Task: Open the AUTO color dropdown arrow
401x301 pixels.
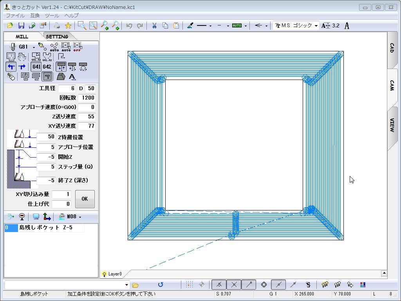Action: click(x=246, y=26)
